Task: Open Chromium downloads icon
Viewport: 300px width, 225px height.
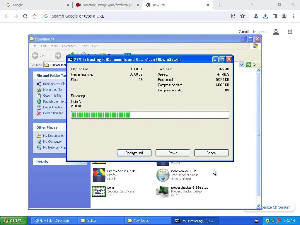Action: 265,16
